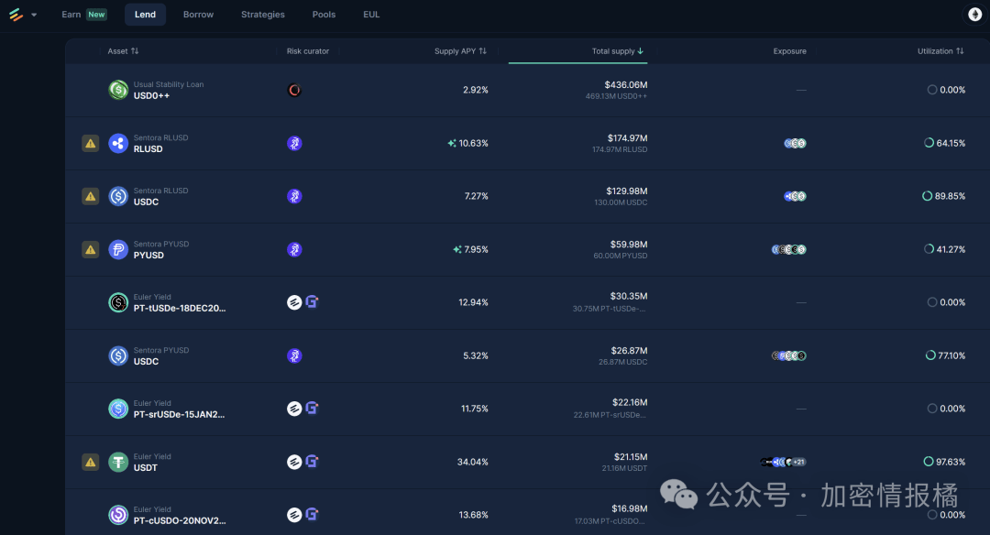Click the PYUSD token icon
Image resolution: width=990 pixels, height=535 pixels.
tap(118, 249)
